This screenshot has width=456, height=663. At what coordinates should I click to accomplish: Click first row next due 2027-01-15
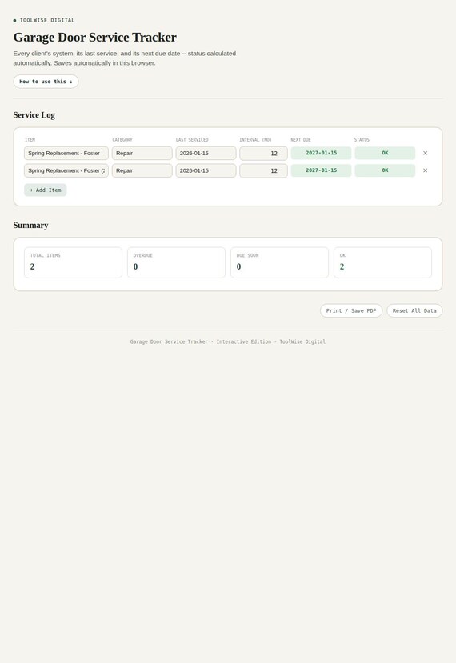click(x=321, y=153)
